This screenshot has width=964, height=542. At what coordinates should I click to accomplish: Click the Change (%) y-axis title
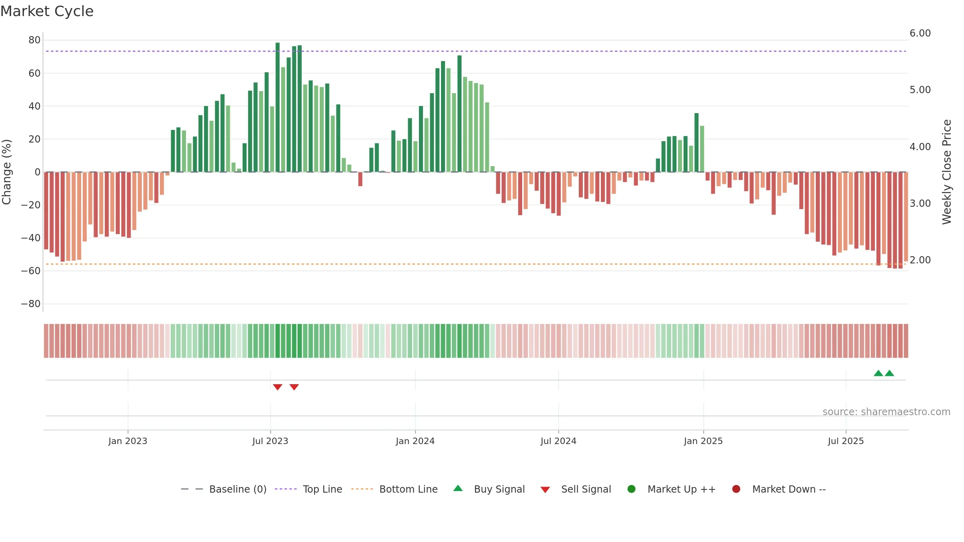pos(6,172)
